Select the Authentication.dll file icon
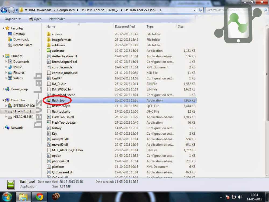Image resolution: width=269 pixels, height=202 pixels. click(x=49, y=56)
